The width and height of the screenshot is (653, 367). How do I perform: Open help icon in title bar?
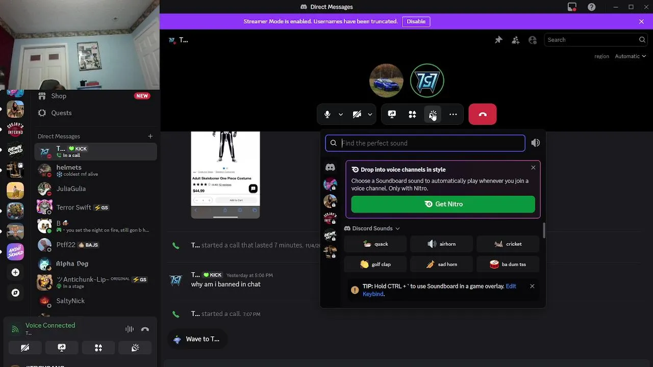click(591, 7)
